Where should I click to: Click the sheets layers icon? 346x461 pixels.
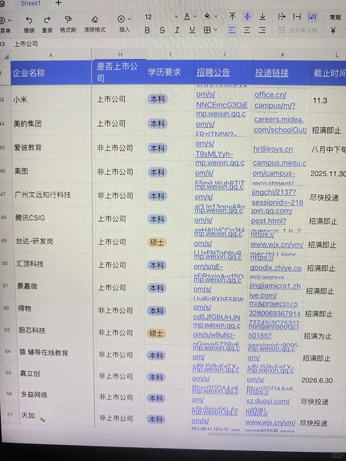[x=3, y=4]
